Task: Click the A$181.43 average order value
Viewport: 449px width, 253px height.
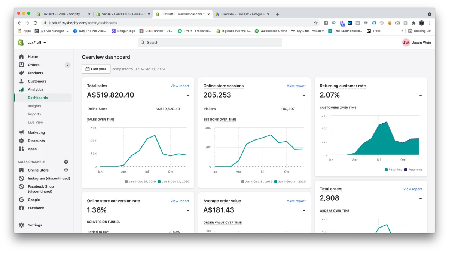Action: coord(219,210)
